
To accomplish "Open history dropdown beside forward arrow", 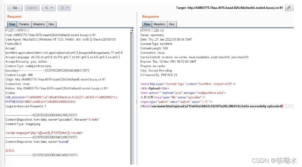I will [68, 8].
